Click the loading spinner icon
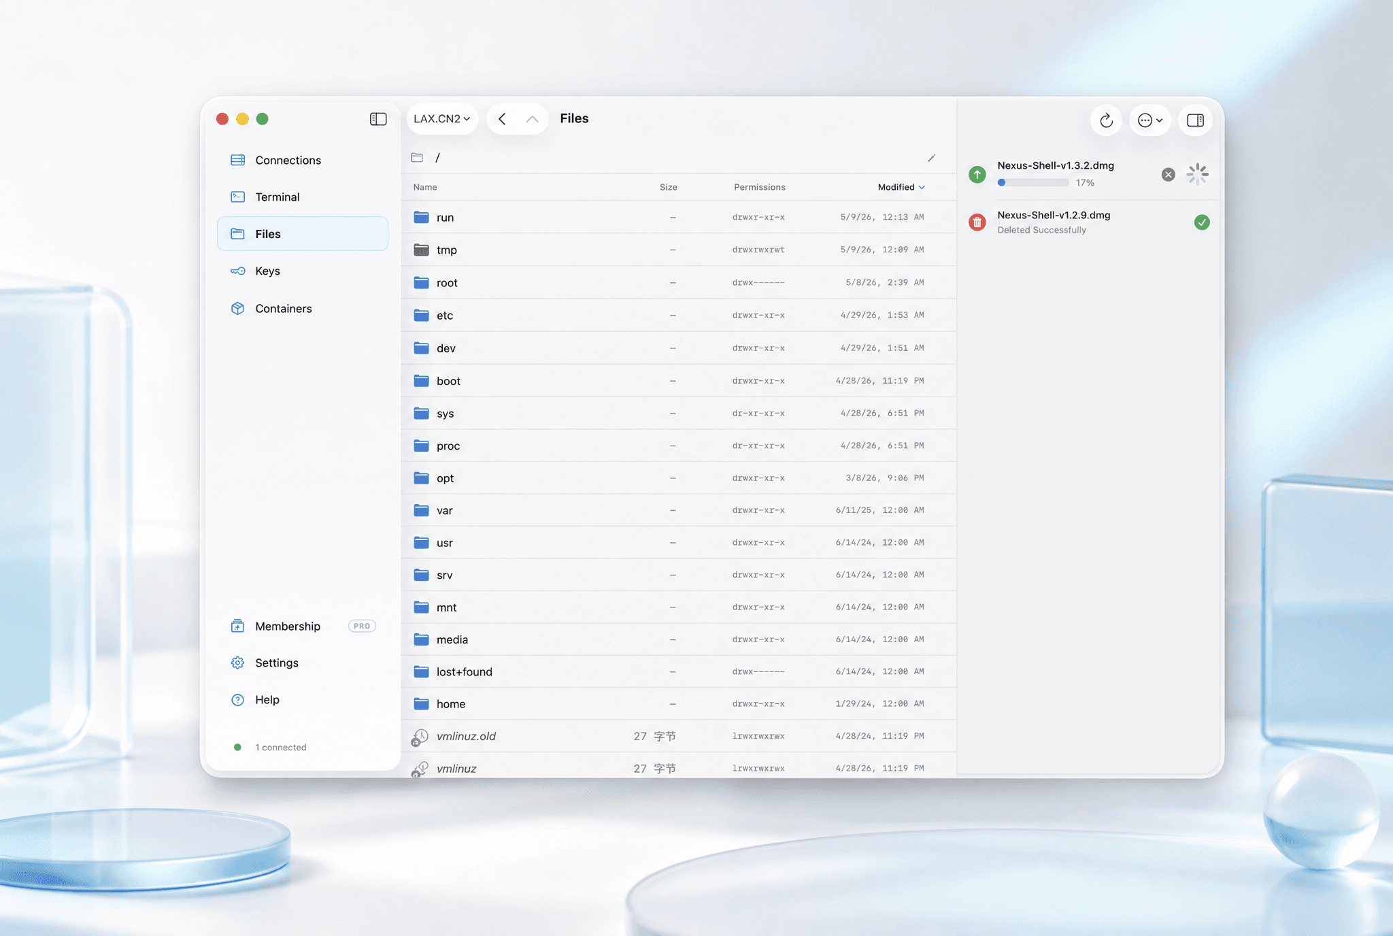 (x=1197, y=174)
